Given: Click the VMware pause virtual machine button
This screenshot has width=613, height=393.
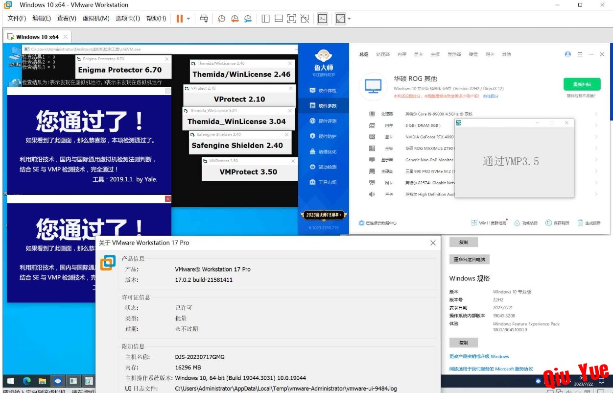Looking at the screenshot, I should tap(179, 19).
